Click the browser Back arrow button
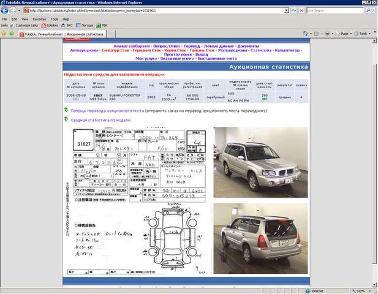The width and height of the screenshot is (378, 294). 4,10
